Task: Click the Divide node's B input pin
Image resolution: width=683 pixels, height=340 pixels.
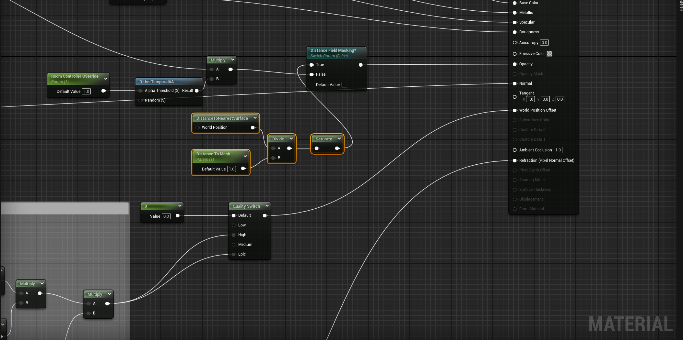Action: [274, 158]
